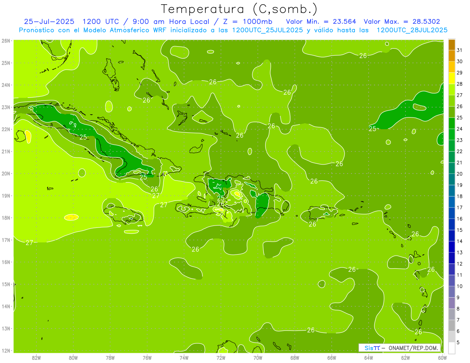
Task: Click the gray swatch between 6 and 7
Action: [x=452, y=326]
